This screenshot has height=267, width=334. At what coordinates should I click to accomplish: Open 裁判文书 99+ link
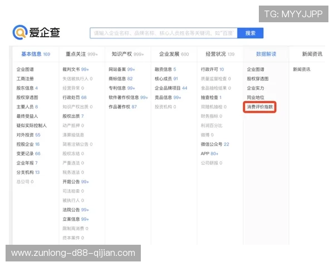tap(76, 70)
